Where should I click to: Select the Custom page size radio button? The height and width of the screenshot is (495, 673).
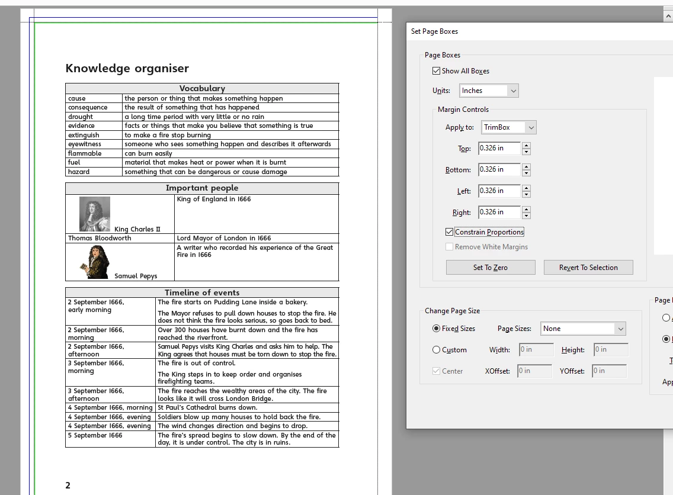click(437, 350)
